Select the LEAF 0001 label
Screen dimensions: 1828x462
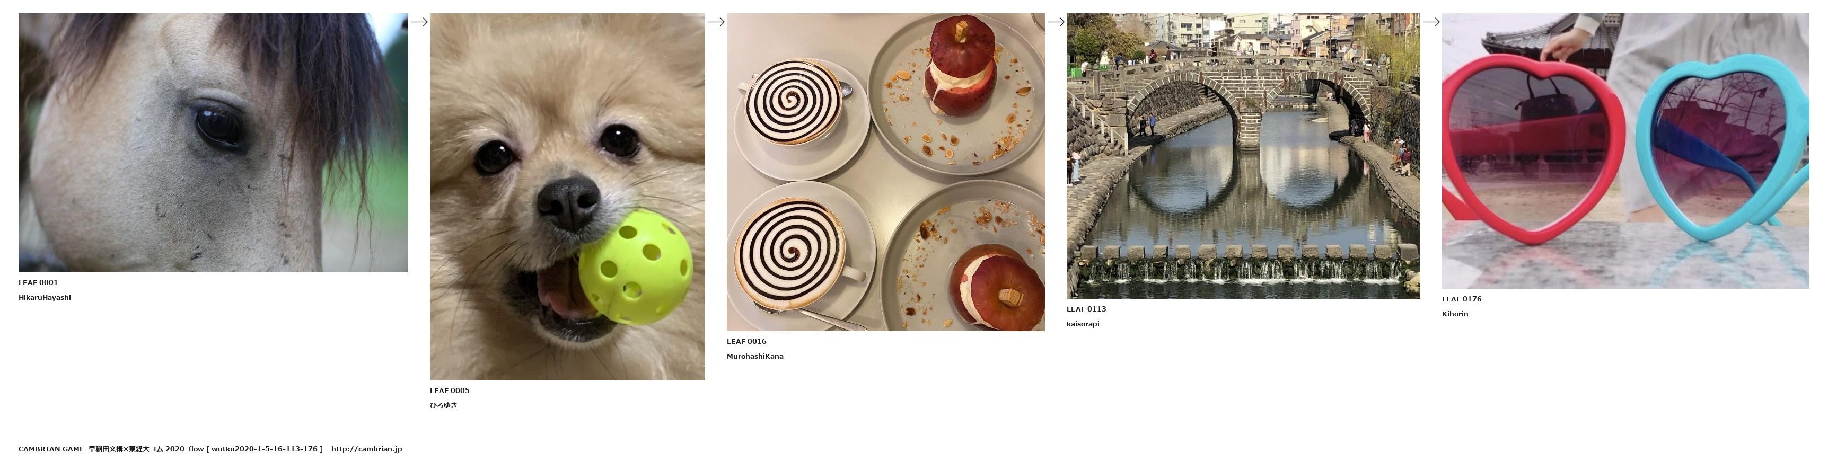coord(38,282)
